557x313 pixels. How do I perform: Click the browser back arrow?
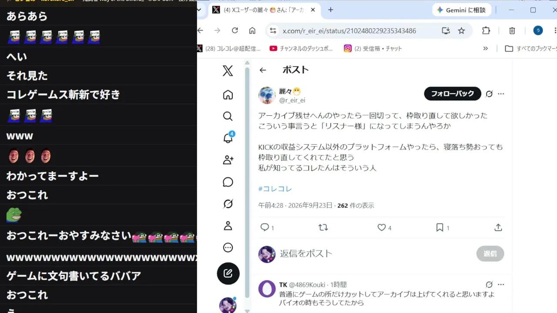pos(200,30)
